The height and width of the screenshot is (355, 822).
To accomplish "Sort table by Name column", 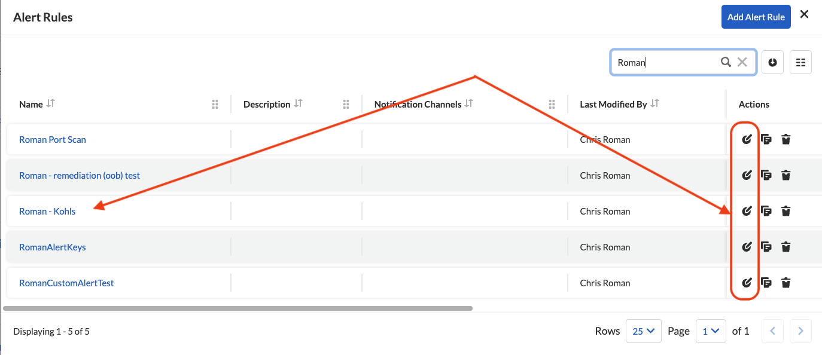I will coord(51,104).
